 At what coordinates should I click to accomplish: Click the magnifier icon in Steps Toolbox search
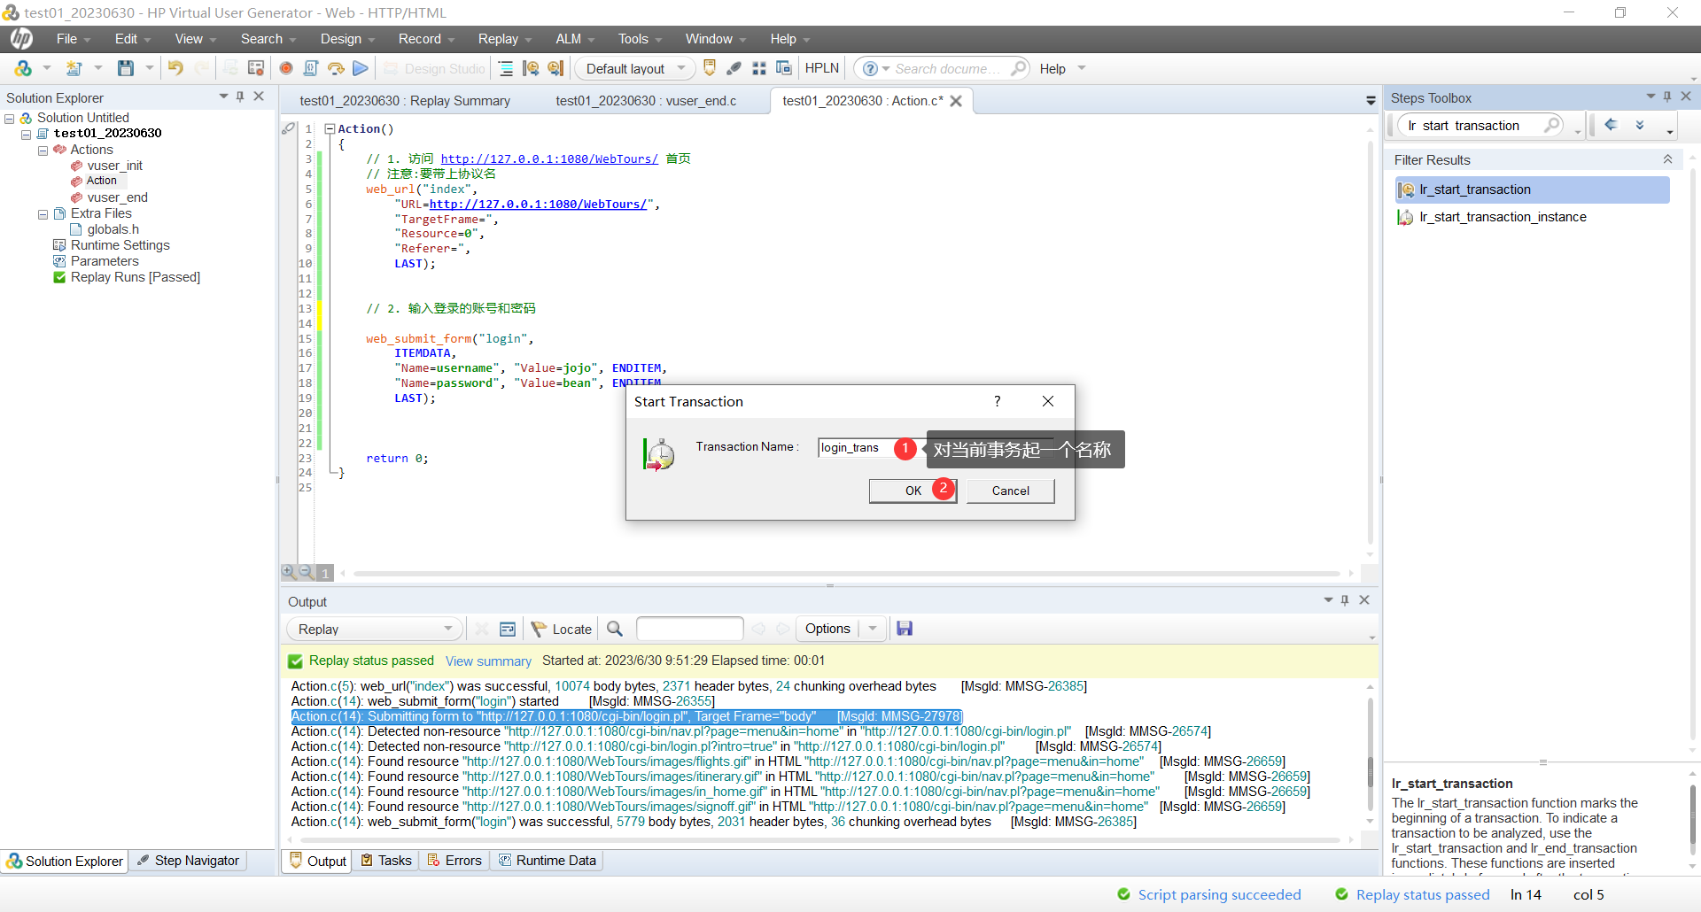[x=1552, y=125]
